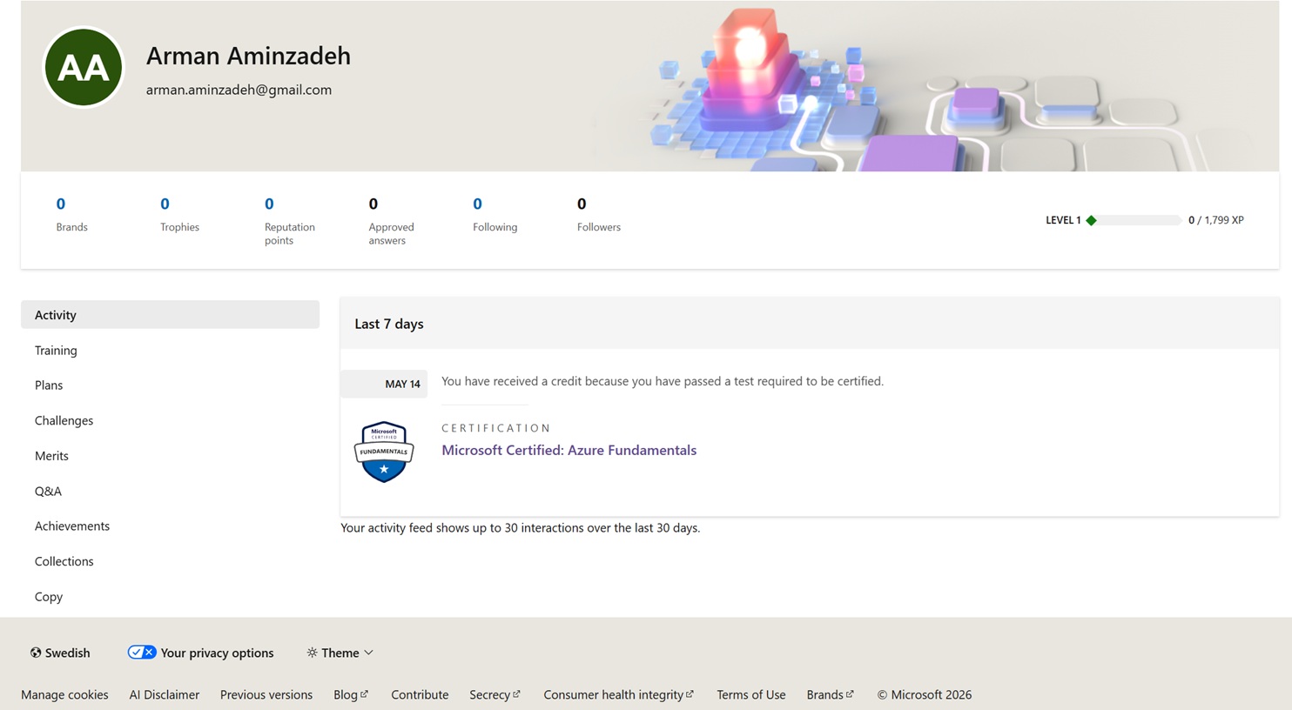Click the CERTIFICATION label text
This screenshot has width=1292, height=710.
496,428
